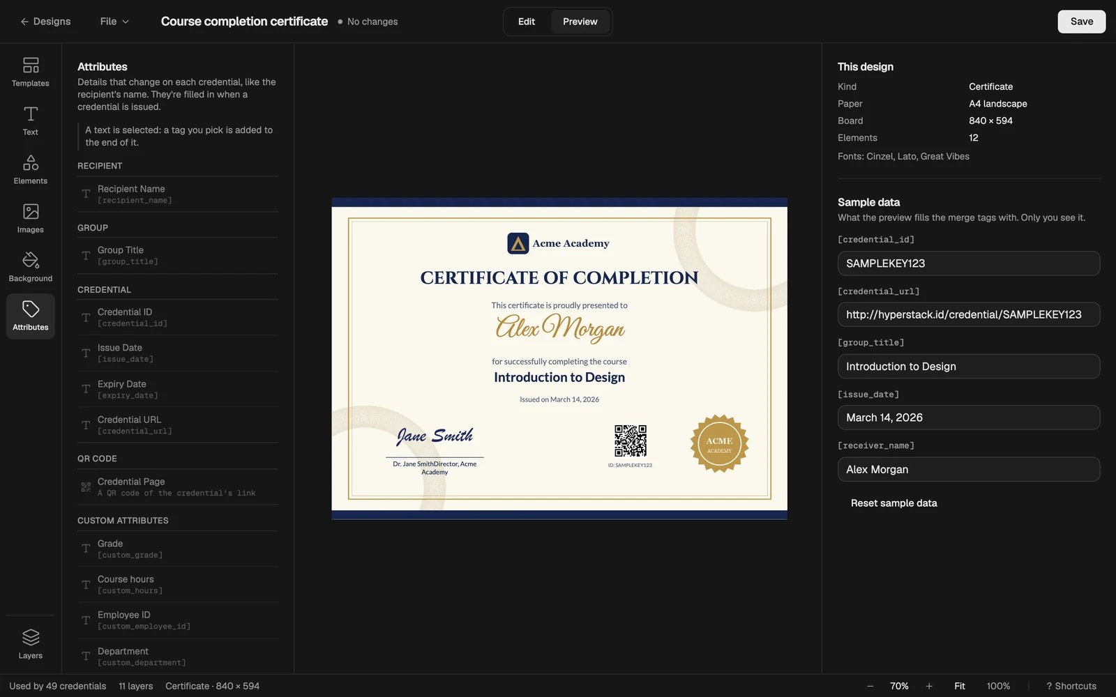Open the File dropdown menu
The image size is (1116, 697).
(x=114, y=22)
